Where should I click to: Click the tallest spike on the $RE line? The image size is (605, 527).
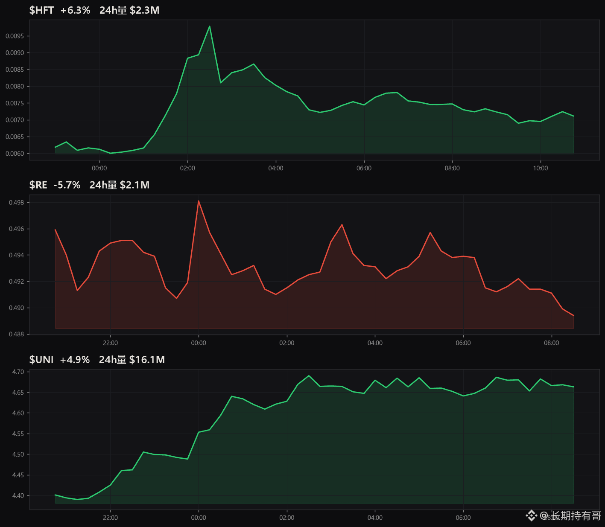pyautogui.click(x=199, y=201)
